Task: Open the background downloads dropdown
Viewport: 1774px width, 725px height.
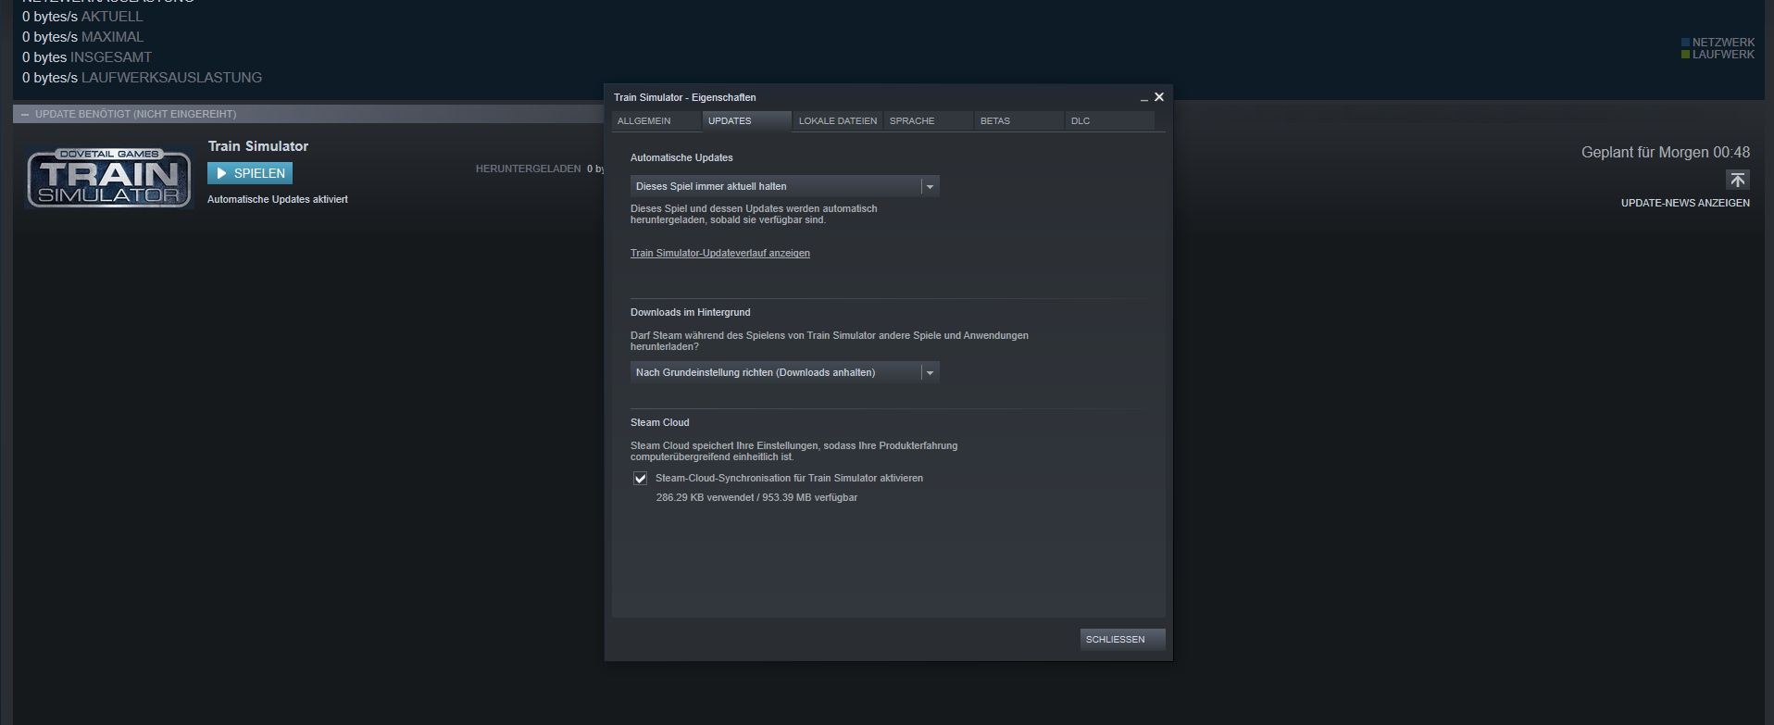Action: [x=785, y=372]
